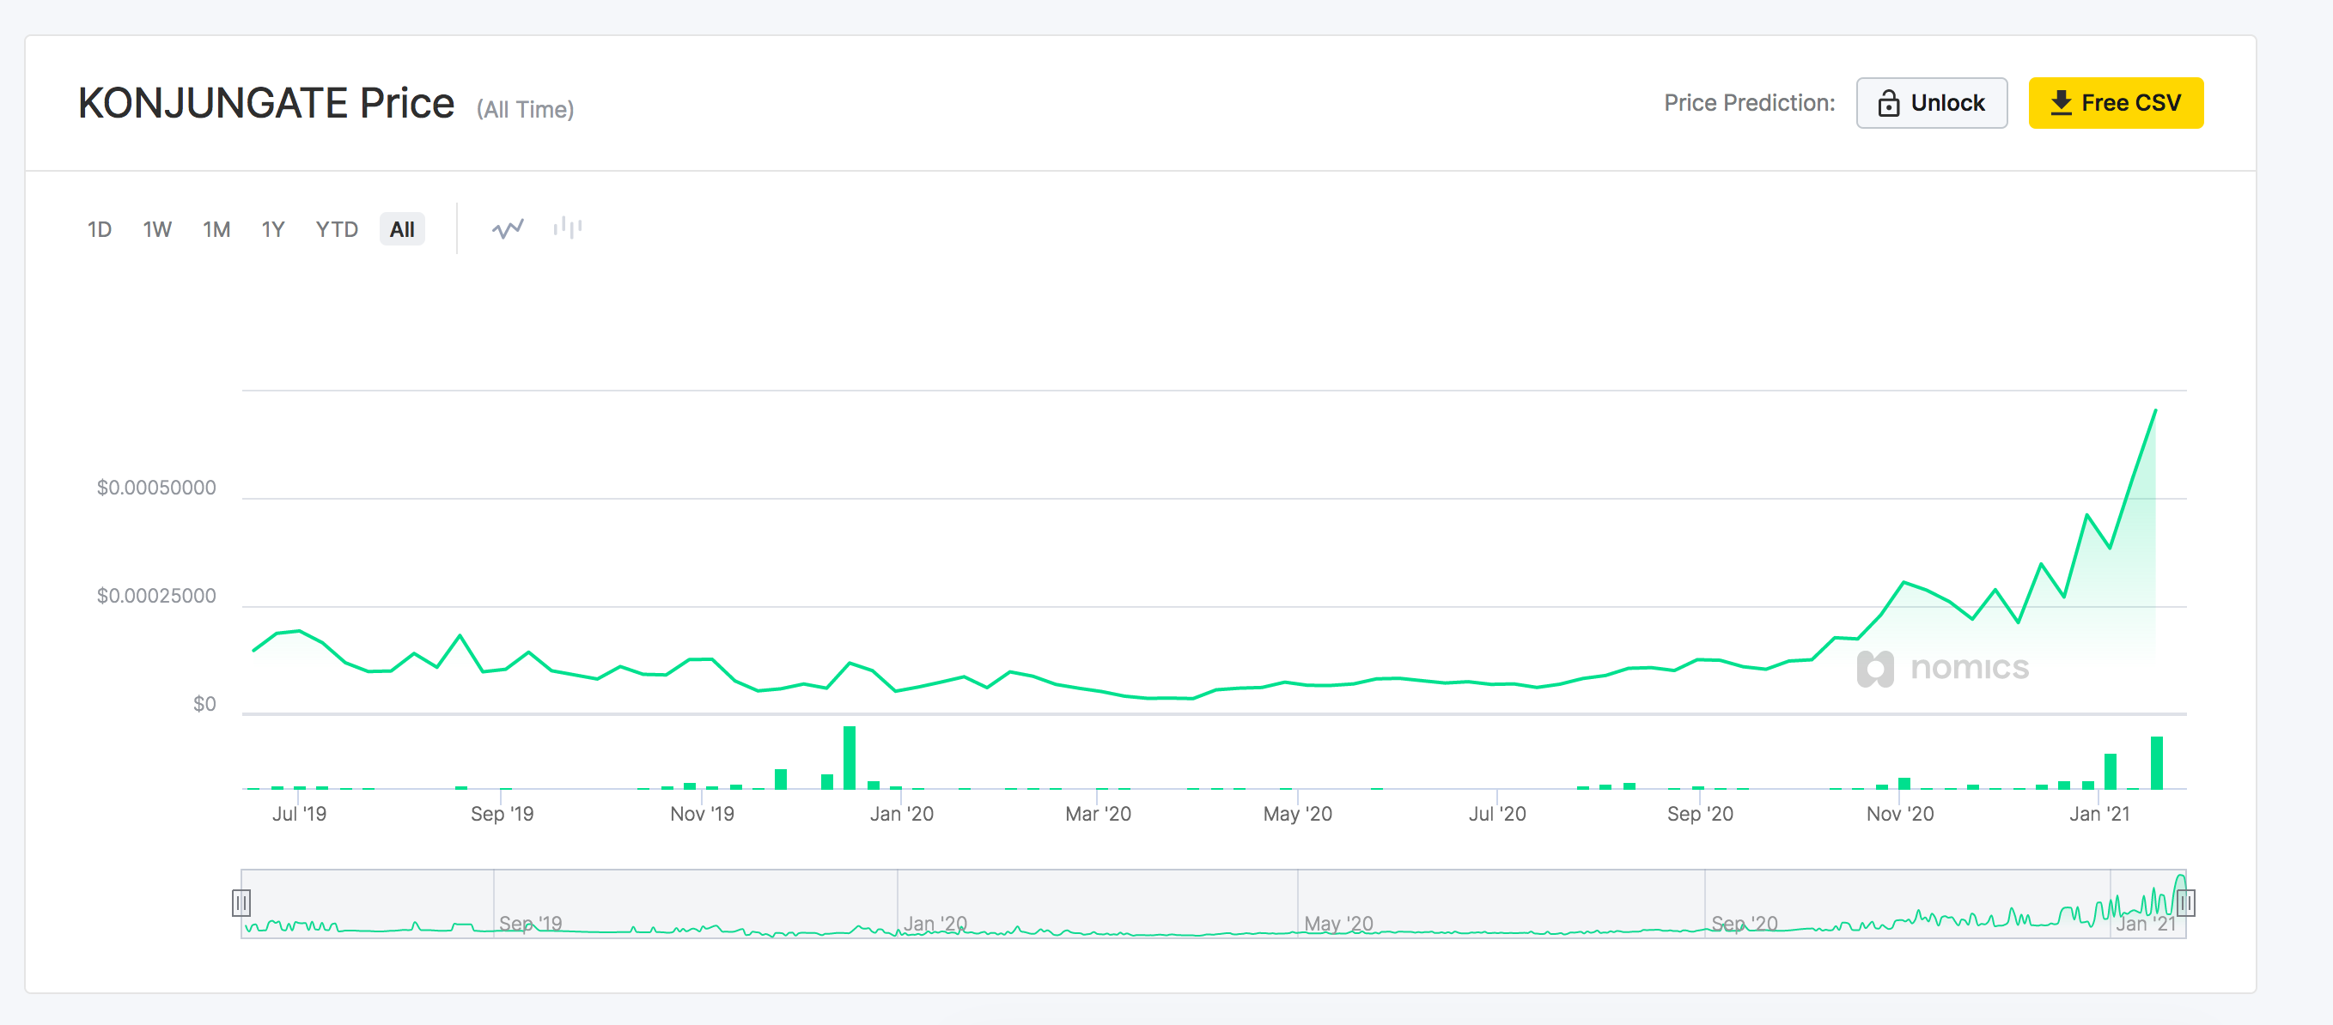Click the Nov '19 x-axis label
2333x1025 pixels.
click(702, 814)
